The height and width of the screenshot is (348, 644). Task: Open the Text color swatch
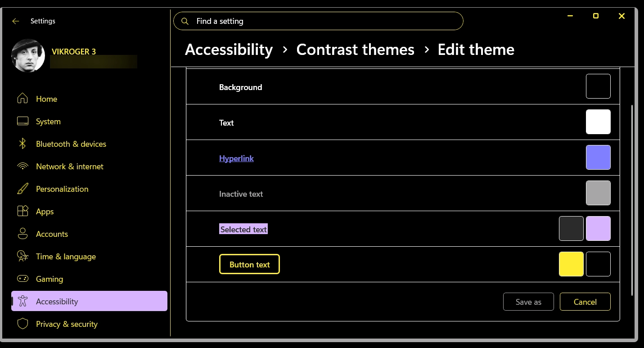[x=598, y=122]
